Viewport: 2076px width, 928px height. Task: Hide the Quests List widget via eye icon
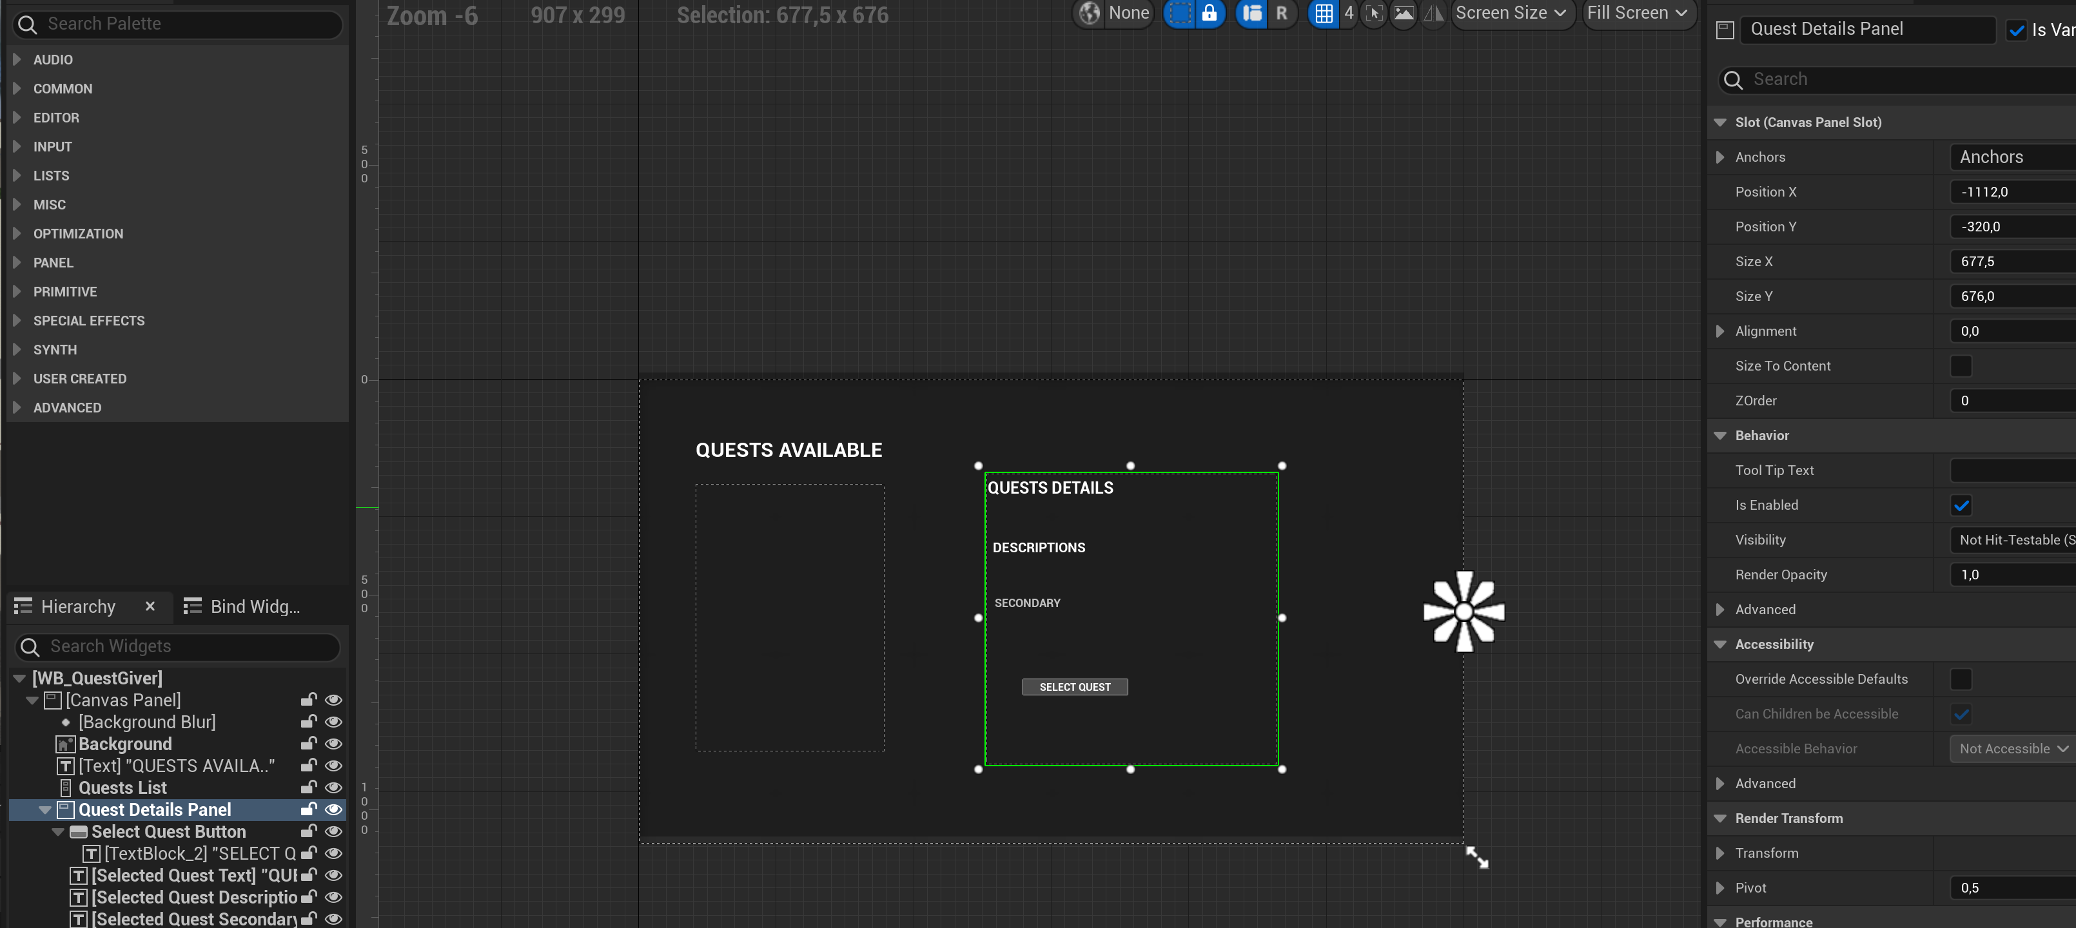coord(333,788)
